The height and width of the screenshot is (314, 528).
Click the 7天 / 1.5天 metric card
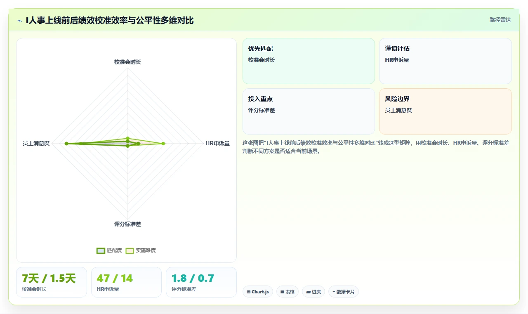(x=52, y=282)
